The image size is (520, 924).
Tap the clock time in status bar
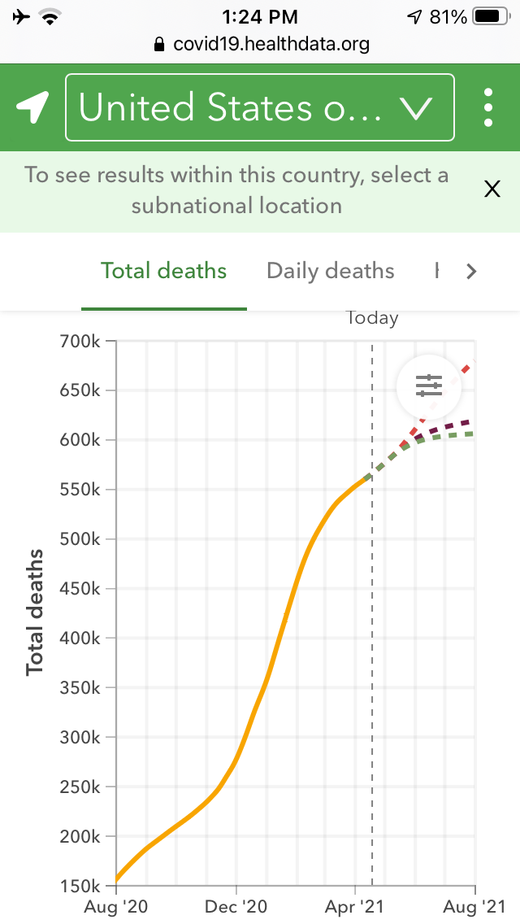tap(260, 16)
